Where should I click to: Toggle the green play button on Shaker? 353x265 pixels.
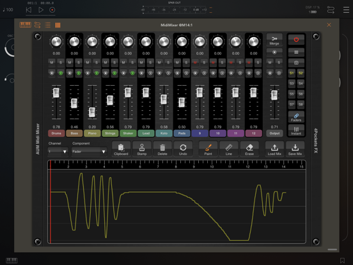click(x=132, y=73)
